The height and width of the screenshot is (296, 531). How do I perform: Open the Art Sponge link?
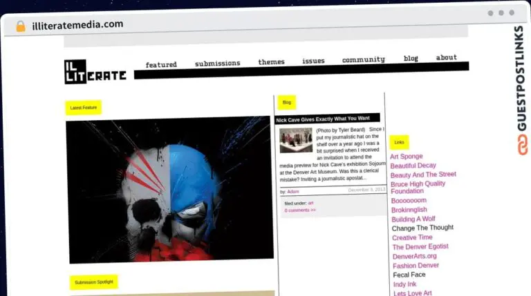coord(407,157)
